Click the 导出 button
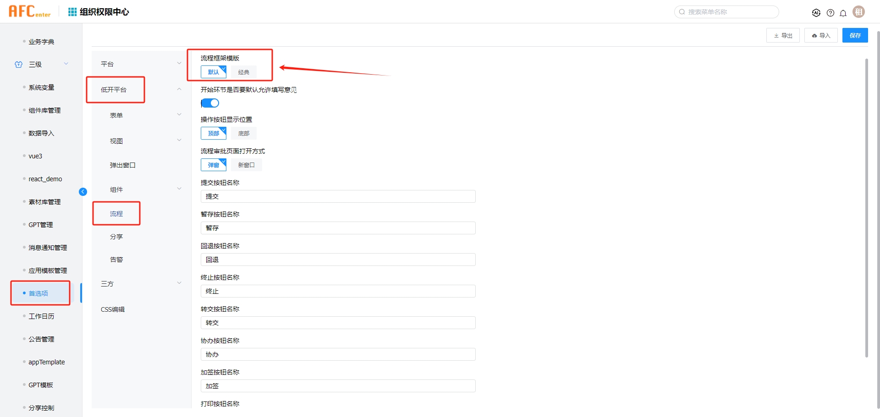The width and height of the screenshot is (880, 417). pyautogui.click(x=782, y=35)
